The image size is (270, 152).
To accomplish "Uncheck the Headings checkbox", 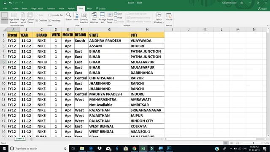I will point(50,21).
